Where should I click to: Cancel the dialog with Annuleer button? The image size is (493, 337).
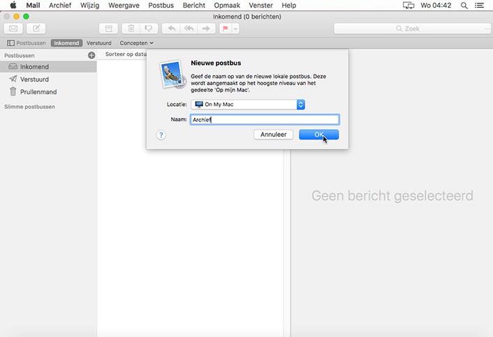pos(273,135)
